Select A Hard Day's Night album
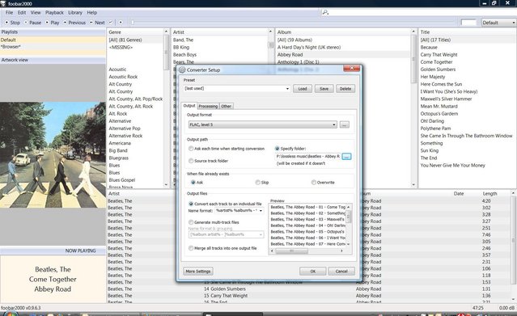The height and width of the screenshot is (316, 517). coord(309,47)
